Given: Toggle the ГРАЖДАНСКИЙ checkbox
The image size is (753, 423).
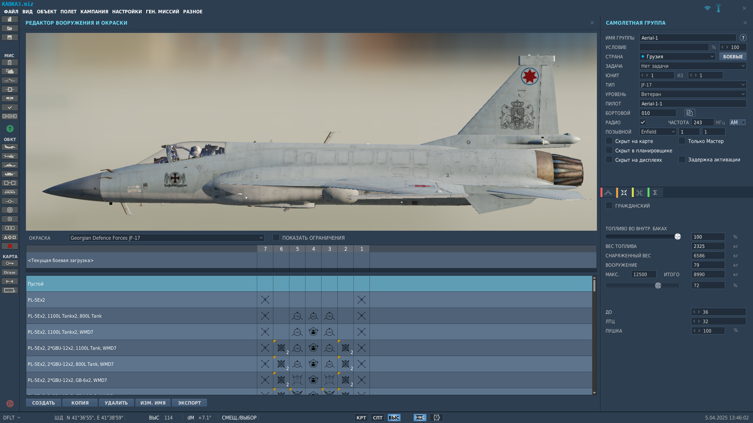Looking at the screenshot, I should tap(609, 205).
